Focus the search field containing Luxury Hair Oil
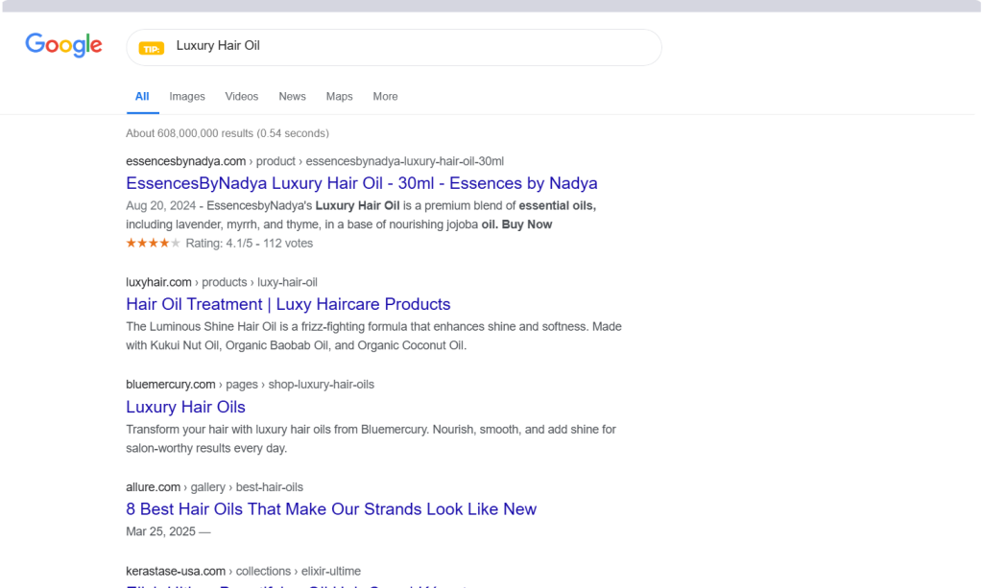 click(403, 46)
